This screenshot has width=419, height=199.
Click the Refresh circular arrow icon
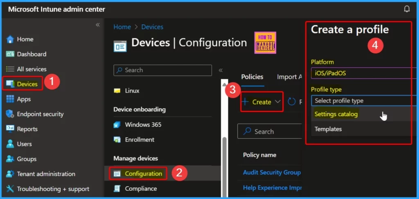(x=291, y=102)
